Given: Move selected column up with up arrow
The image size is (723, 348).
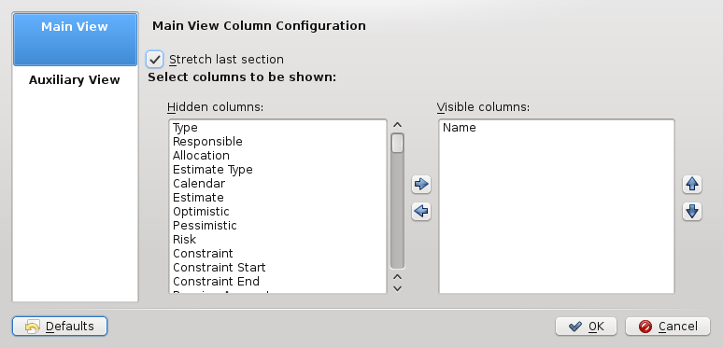Looking at the screenshot, I should pos(692,185).
